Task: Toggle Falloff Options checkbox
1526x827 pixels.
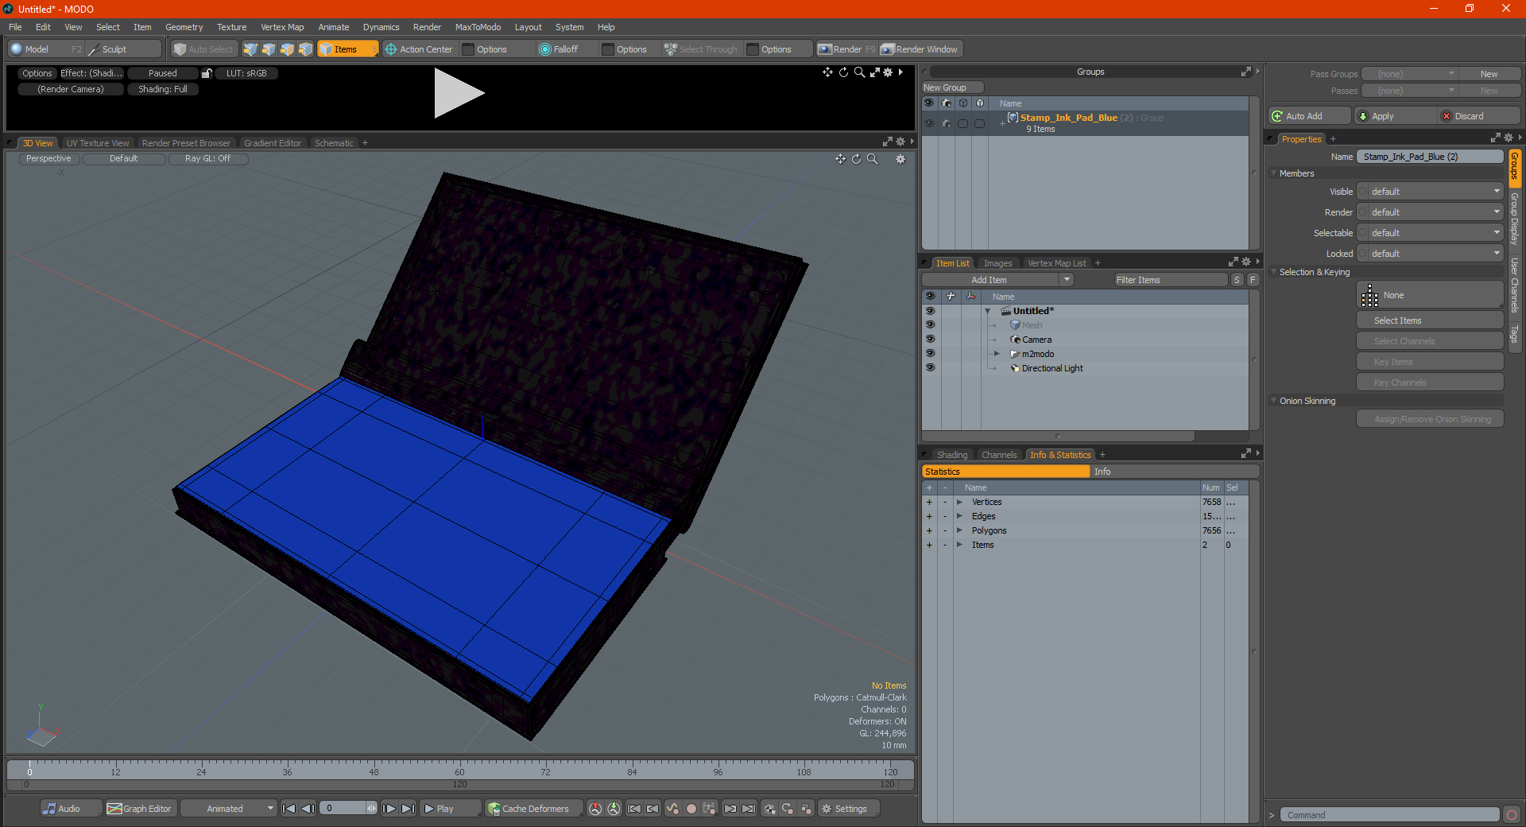Action: pos(608,49)
